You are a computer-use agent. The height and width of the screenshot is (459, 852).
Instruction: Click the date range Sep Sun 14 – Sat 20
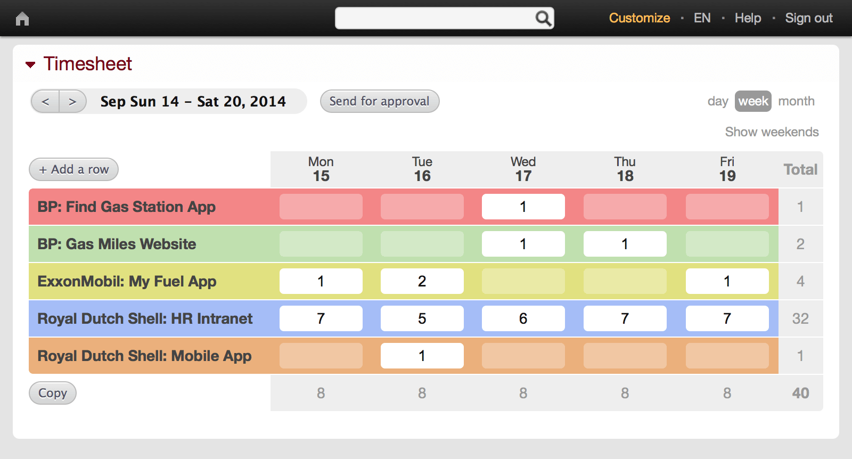coord(193,101)
